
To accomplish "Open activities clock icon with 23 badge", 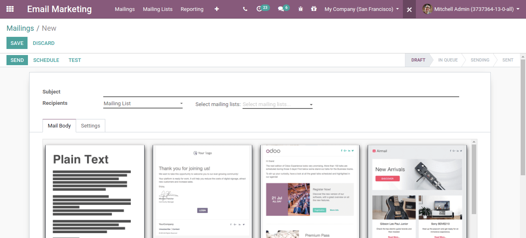I will [x=262, y=8].
